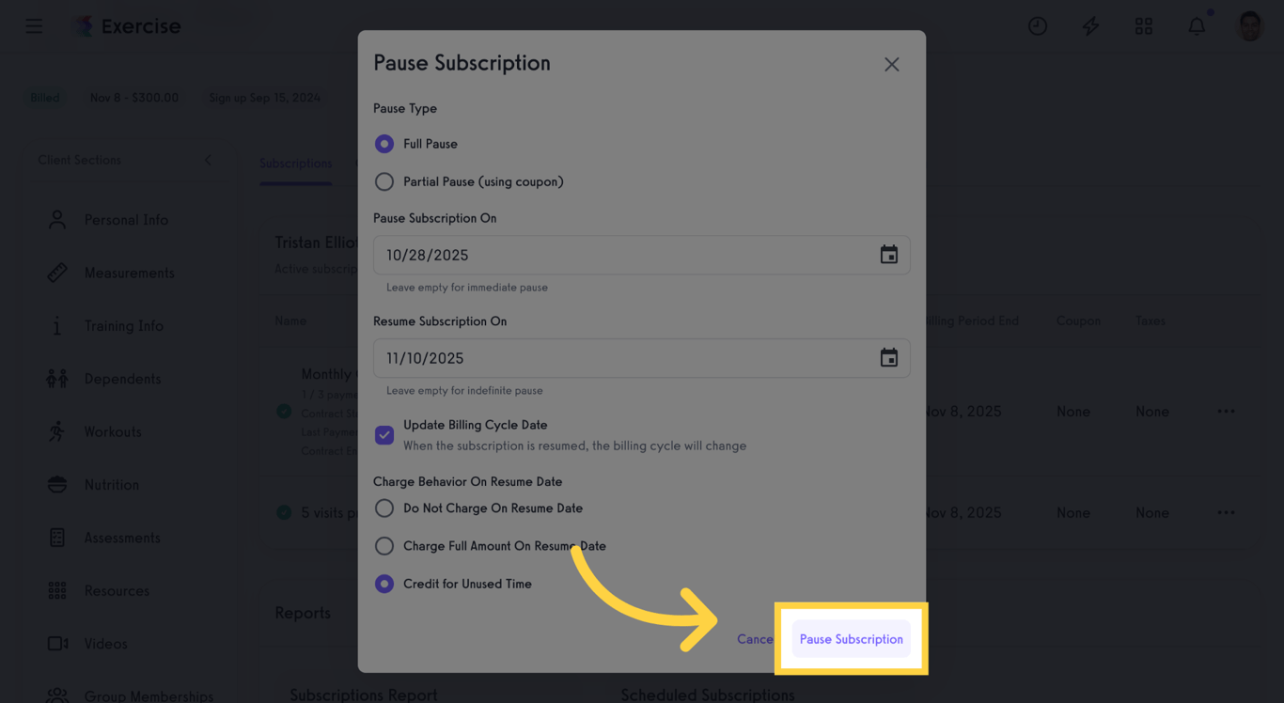1284x703 pixels.
Task: Click the Pause Subscription button
Action: pos(851,638)
